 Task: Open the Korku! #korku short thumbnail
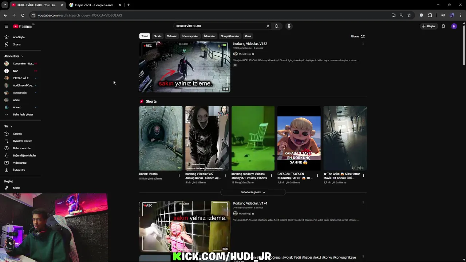161,138
